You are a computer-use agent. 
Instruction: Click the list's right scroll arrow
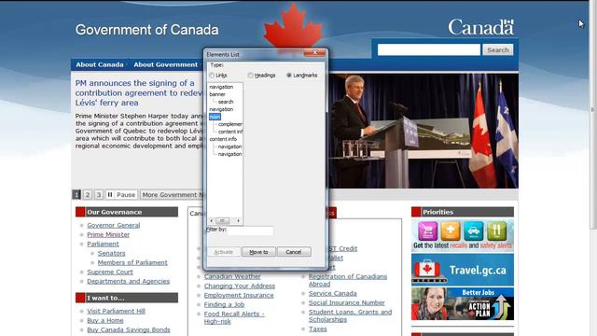coord(239,220)
